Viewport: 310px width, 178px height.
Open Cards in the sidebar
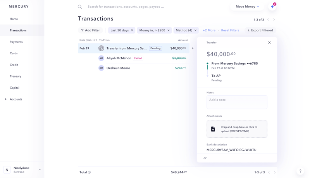(x=14, y=53)
